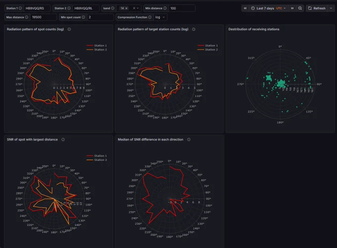Toggle Station 2 legend in spot counts panel
The width and height of the screenshot is (337, 248).
pos(97,50)
